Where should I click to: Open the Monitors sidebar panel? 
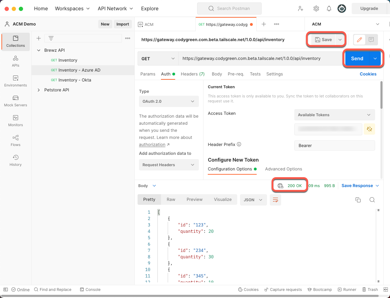coord(15,120)
